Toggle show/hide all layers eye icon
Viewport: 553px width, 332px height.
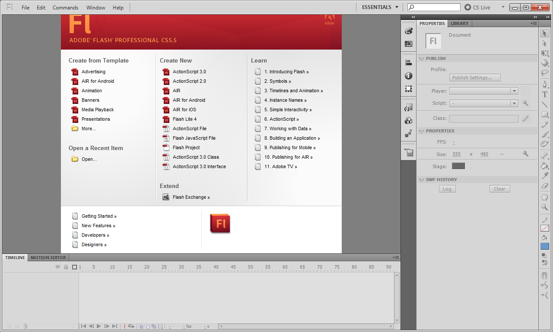click(57, 267)
